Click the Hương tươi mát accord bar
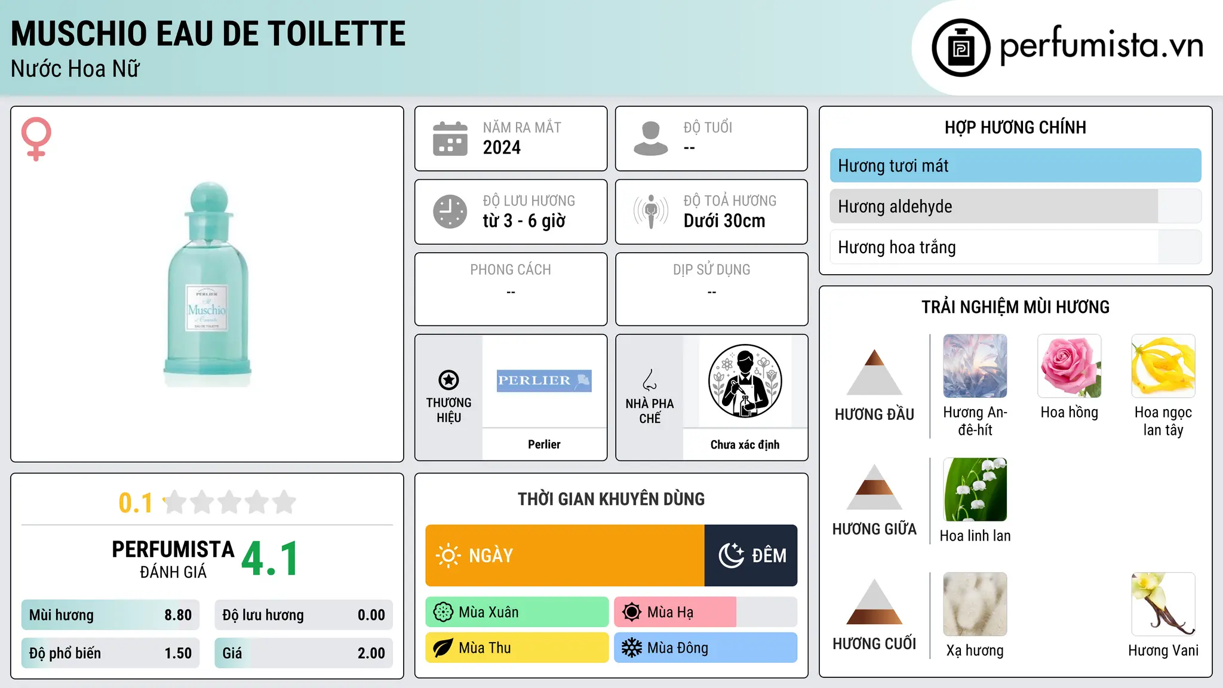Screen dimensions: 1223x688 coord(1015,165)
